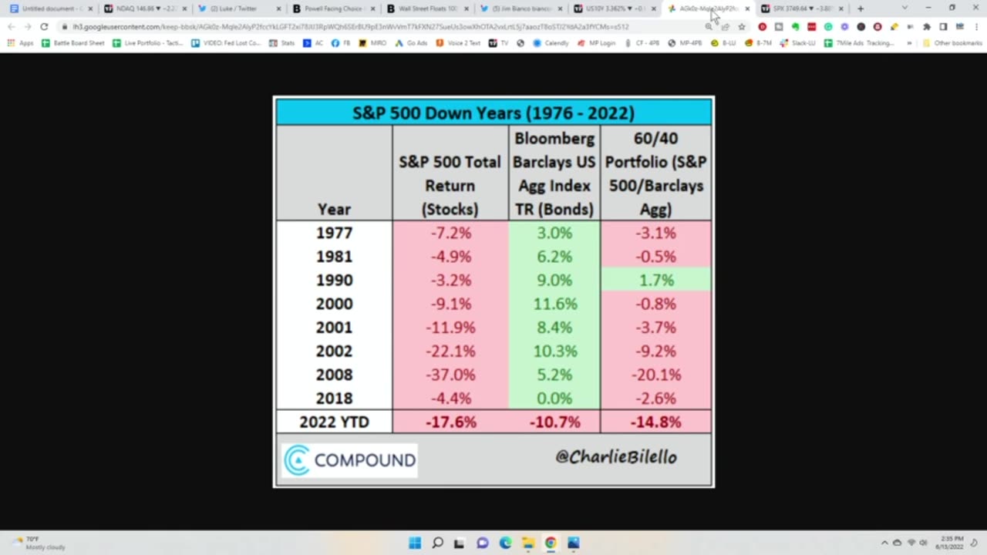987x555 pixels.
Task: Click the green Evernote extension icon
Action: [795, 26]
